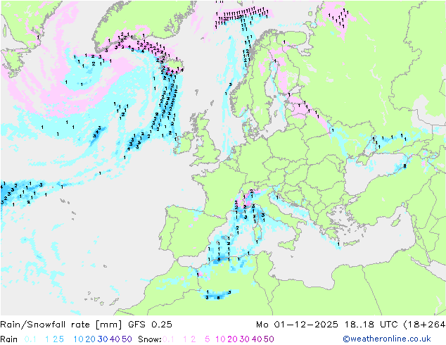This screenshot has height=345, width=446.
Task: Pick the Rain 40 legend value
Action: point(115,339)
